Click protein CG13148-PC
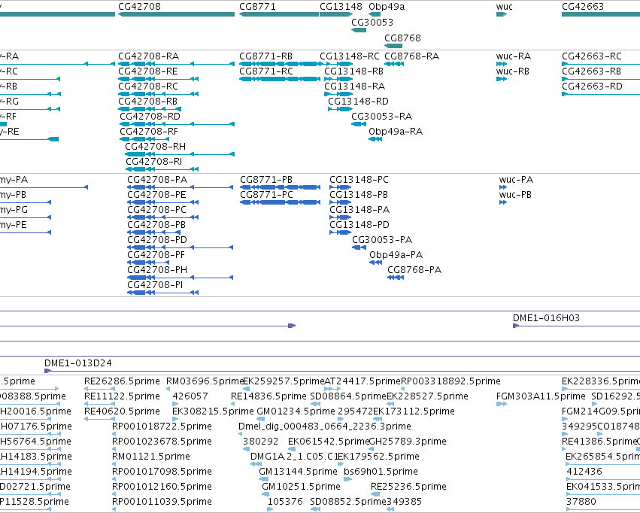 pyautogui.click(x=359, y=180)
